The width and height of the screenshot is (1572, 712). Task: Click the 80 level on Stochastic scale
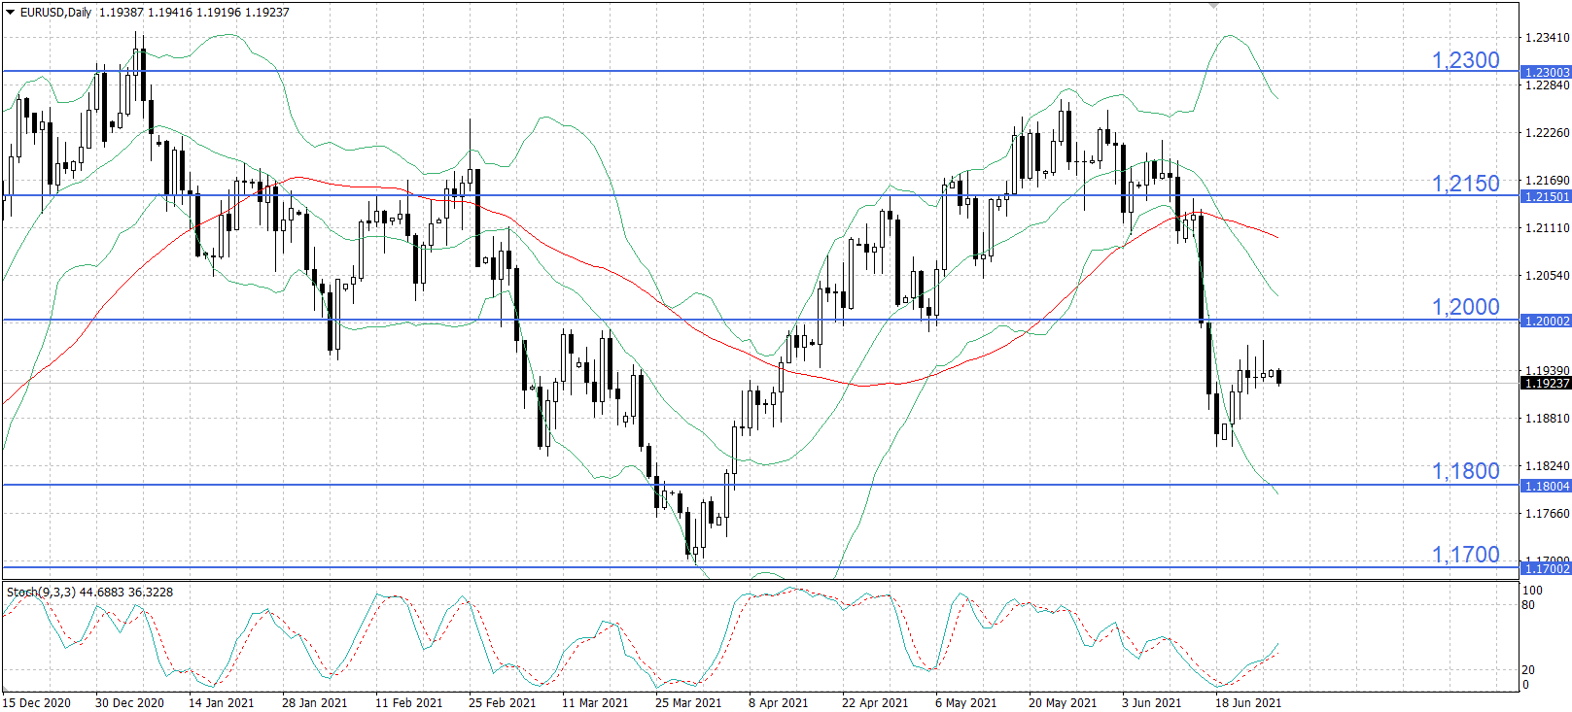coord(1528,605)
